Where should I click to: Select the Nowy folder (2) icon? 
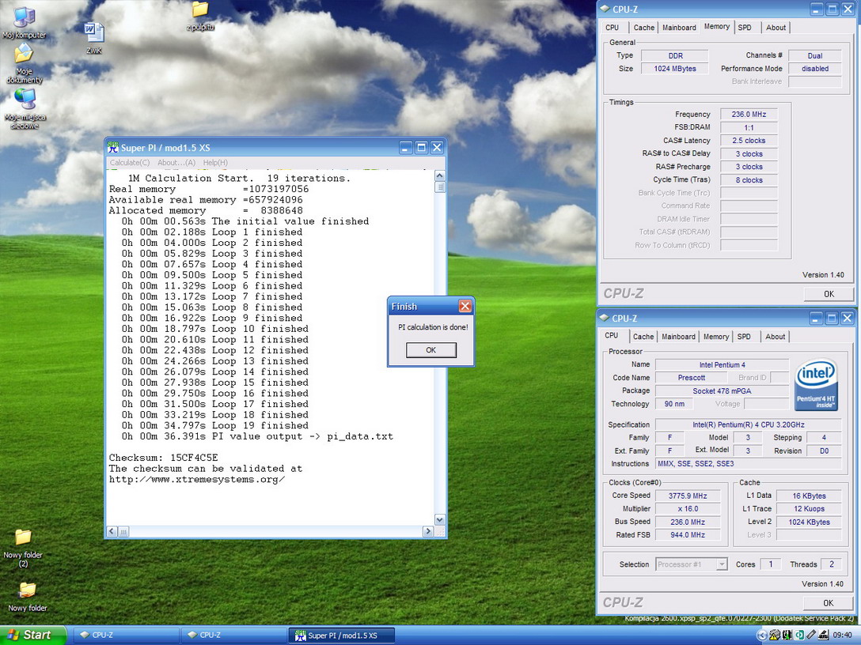pos(23,547)
